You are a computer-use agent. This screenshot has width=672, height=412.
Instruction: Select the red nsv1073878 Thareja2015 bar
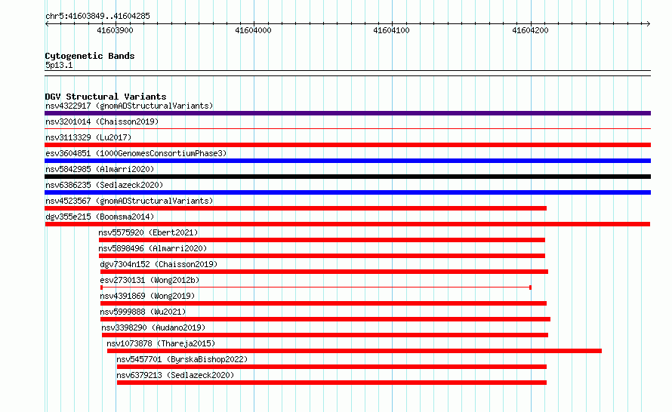click(x=354, y=351)
